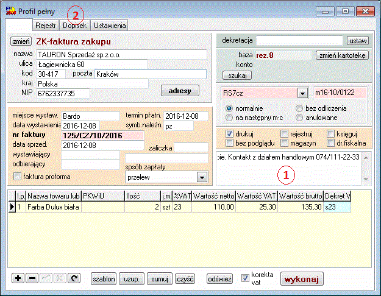
Task: Tick the faktura proforma checkbox
Action: pos(18,176)
